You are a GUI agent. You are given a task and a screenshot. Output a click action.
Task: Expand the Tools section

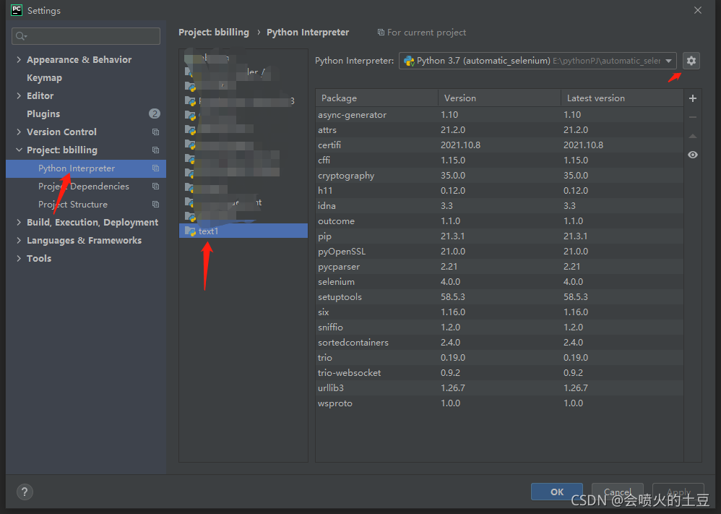click(x=19, y=259)
